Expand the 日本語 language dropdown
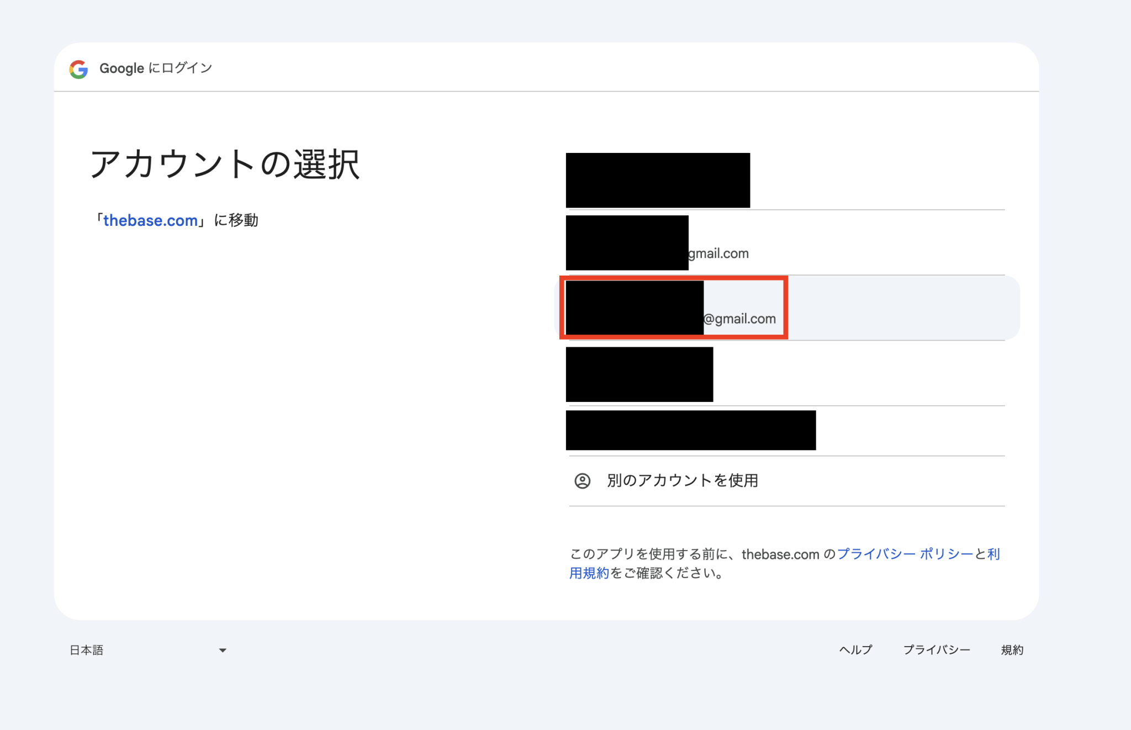 (87, 650)
